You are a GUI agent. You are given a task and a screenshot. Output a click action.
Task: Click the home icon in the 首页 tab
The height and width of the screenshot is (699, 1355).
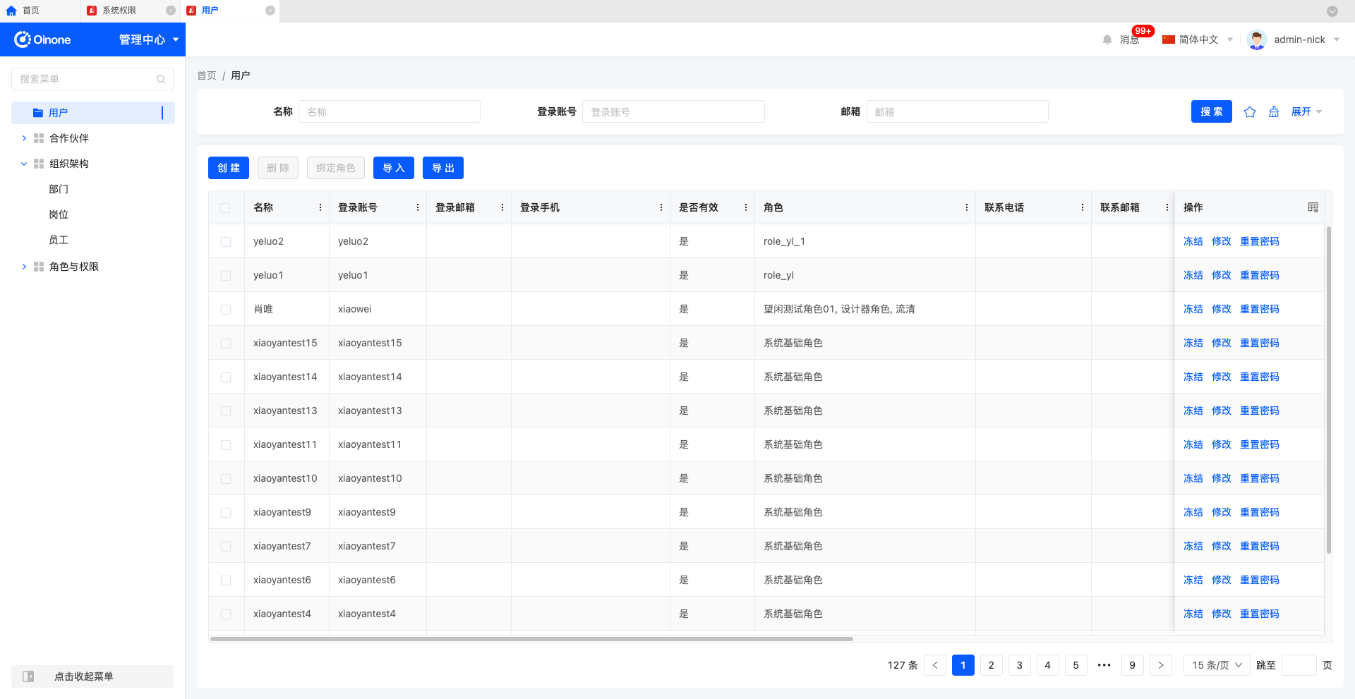11,11
